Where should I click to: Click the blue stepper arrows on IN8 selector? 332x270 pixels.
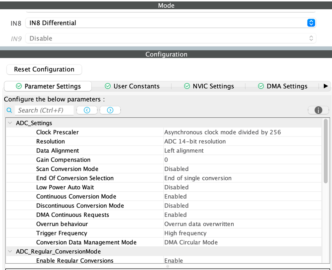[311, 23]
